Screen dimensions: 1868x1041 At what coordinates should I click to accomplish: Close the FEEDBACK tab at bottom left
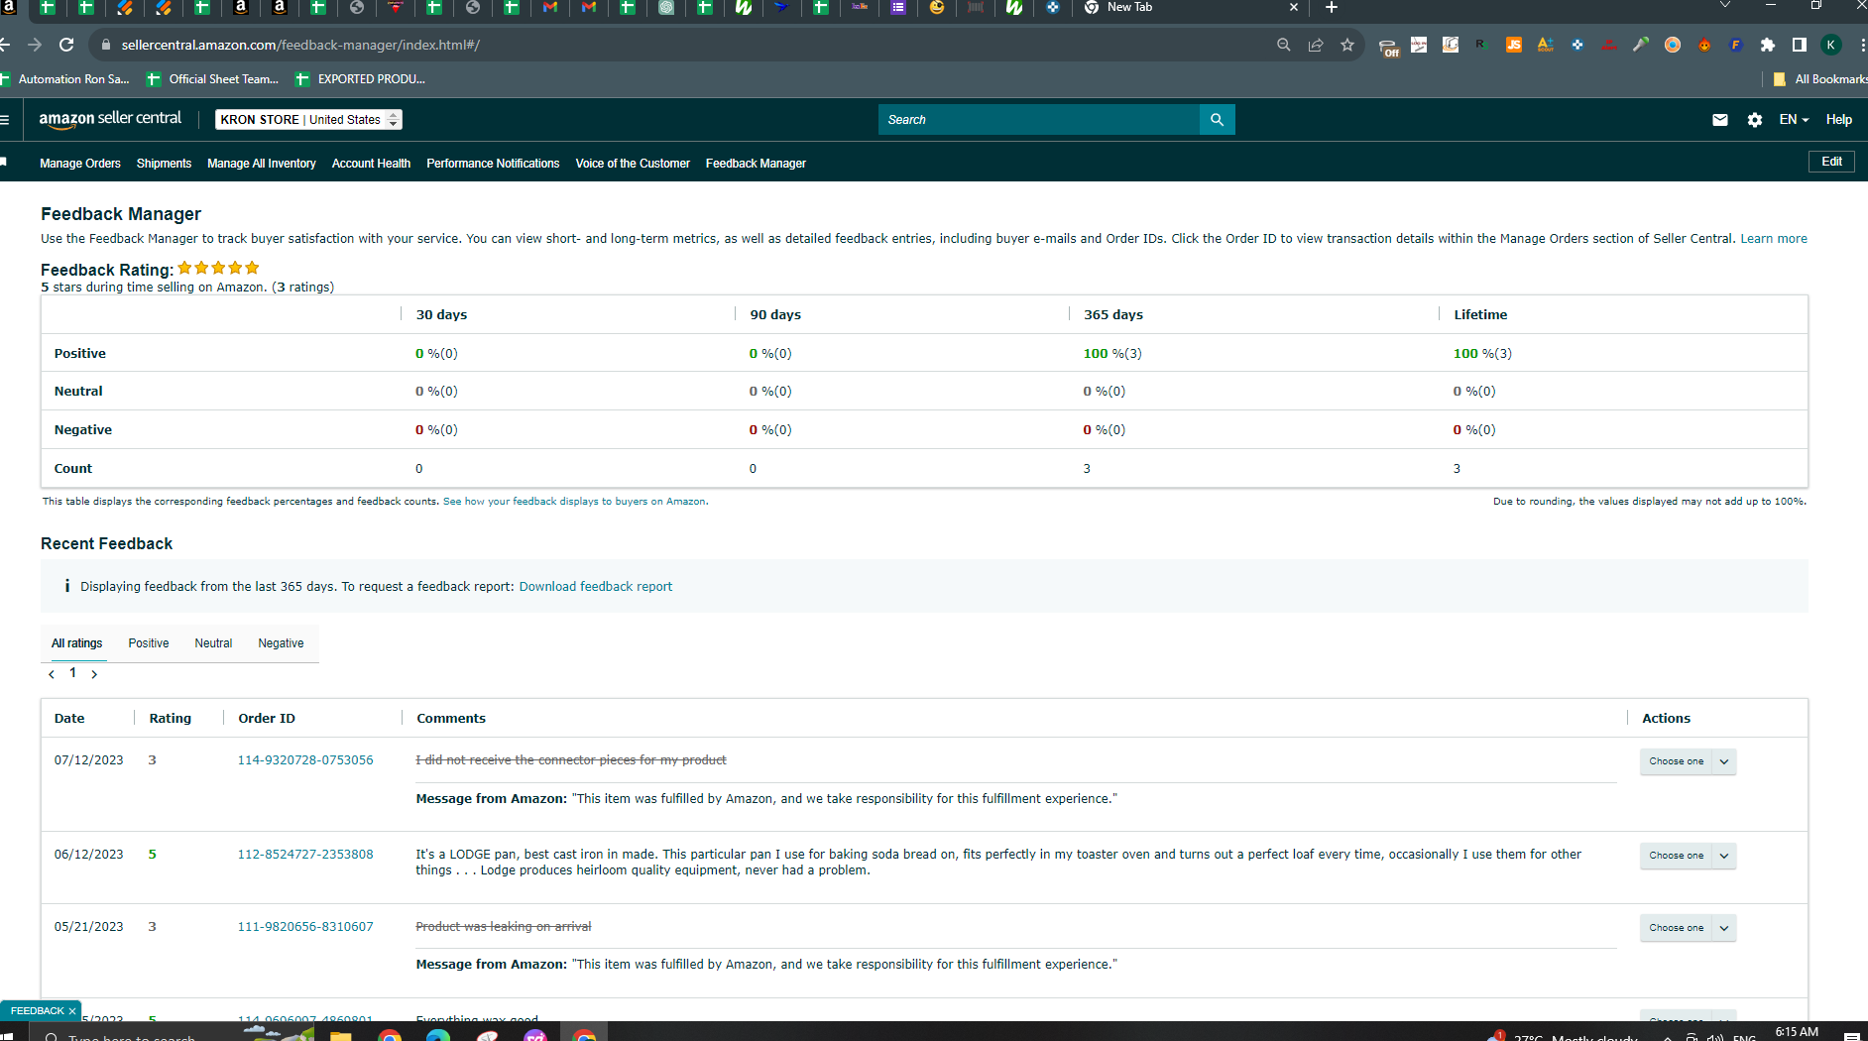pos(72,1011)
